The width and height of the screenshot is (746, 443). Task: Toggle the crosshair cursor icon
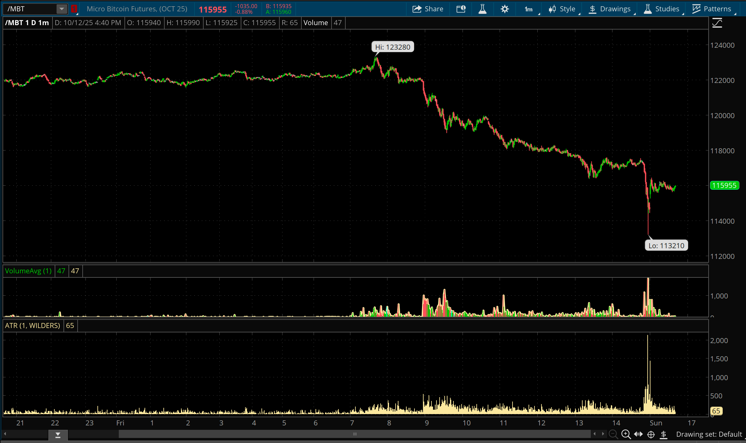pos(651,434)
